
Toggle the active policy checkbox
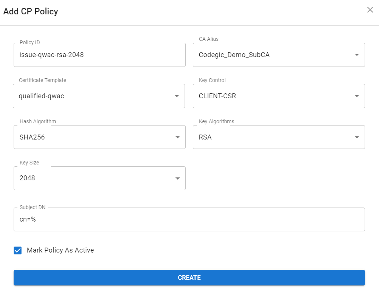click(17, 250)
